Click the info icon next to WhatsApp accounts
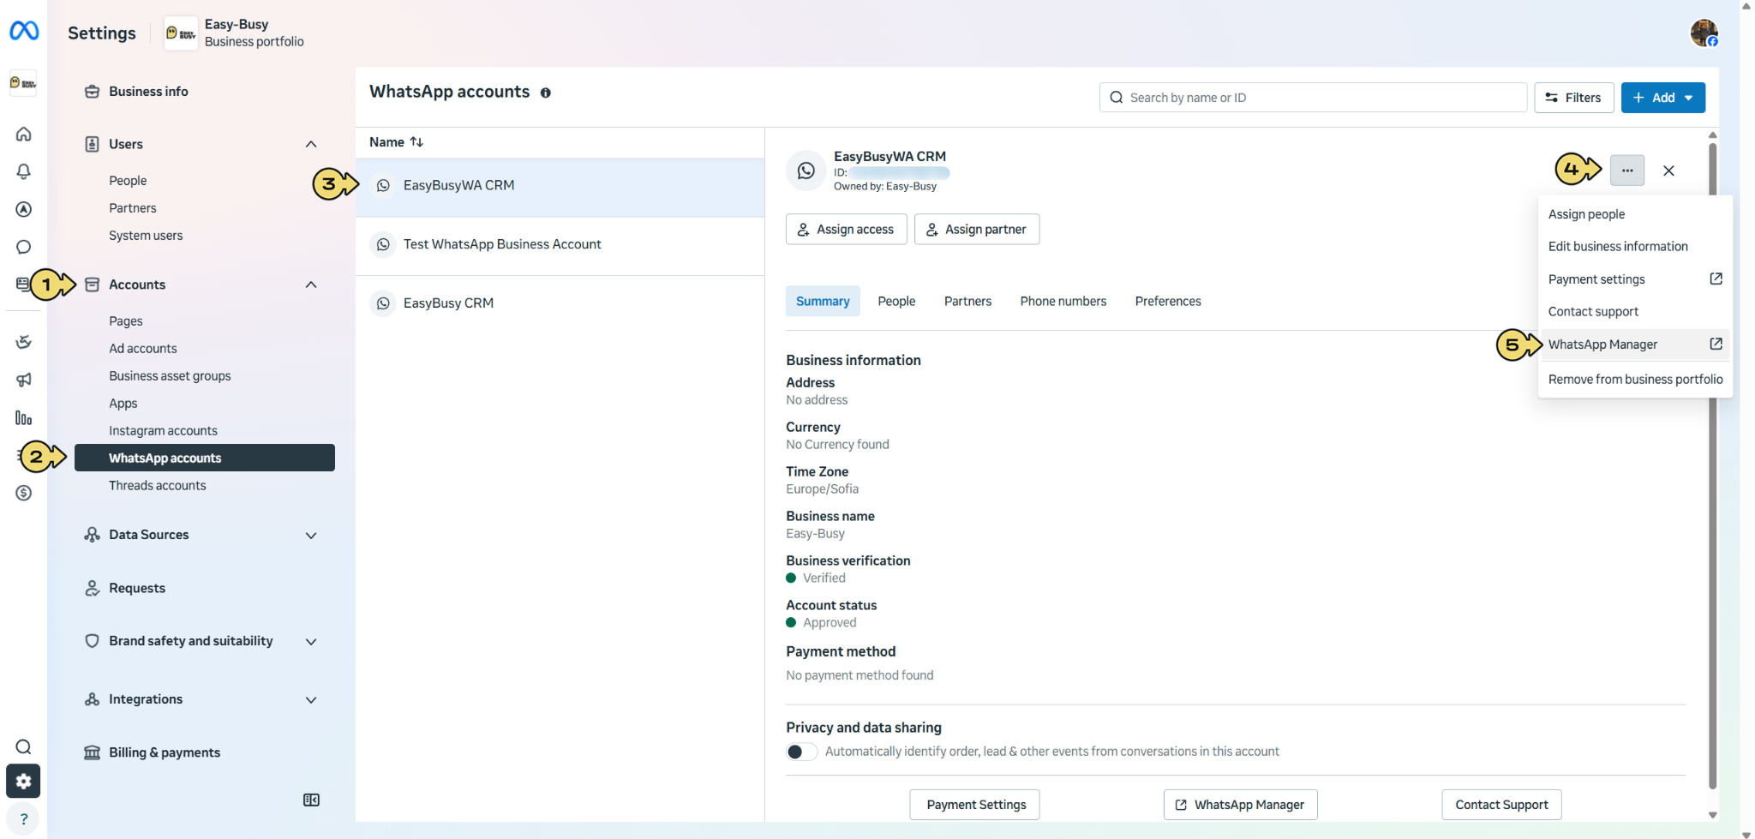The height and width of the screenshot is (839, 1755). pyautogui.click(x=545, y=93)
